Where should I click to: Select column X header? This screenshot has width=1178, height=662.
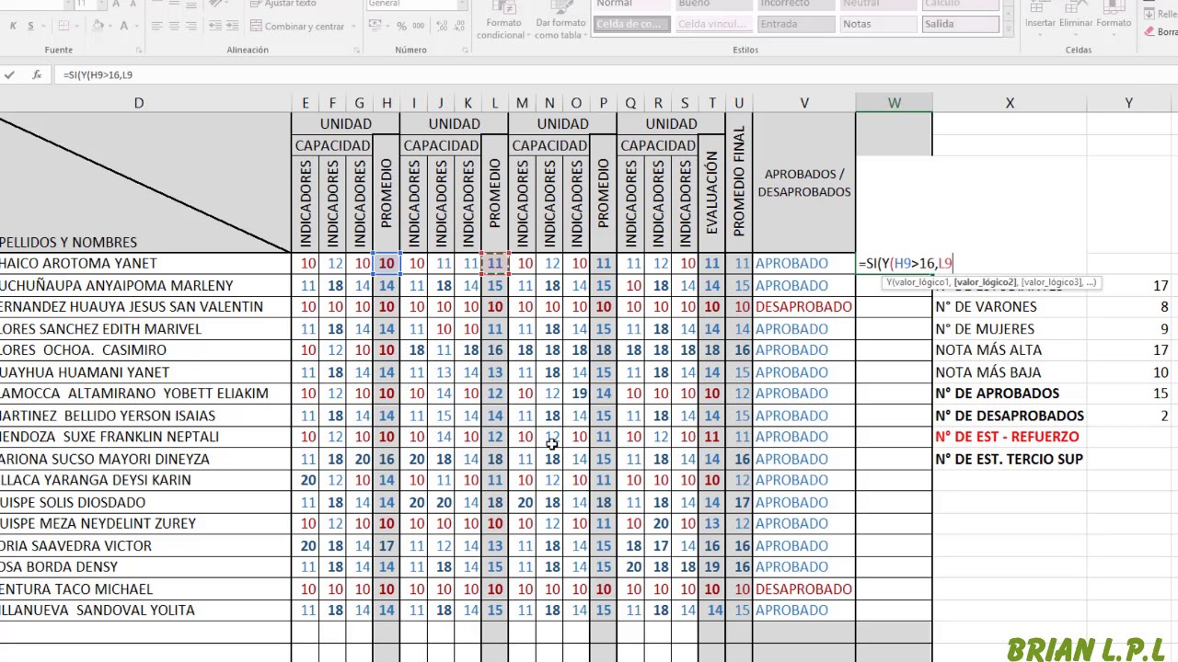coord(1010,103)
